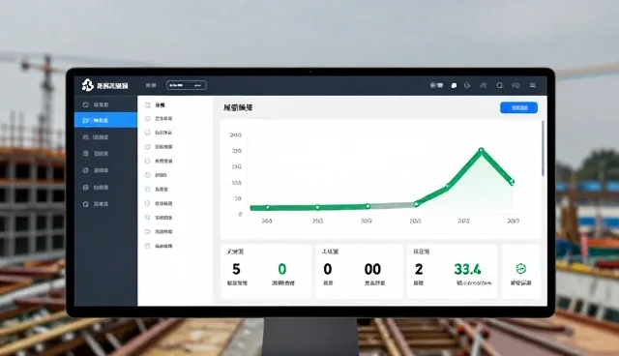Click the peak data point on the green line chart
The width and height of the screenshot is (619, 356).
point(481,150)
